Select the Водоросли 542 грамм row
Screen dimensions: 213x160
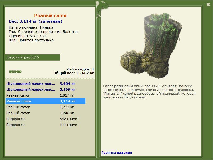(x=46, y=119)
